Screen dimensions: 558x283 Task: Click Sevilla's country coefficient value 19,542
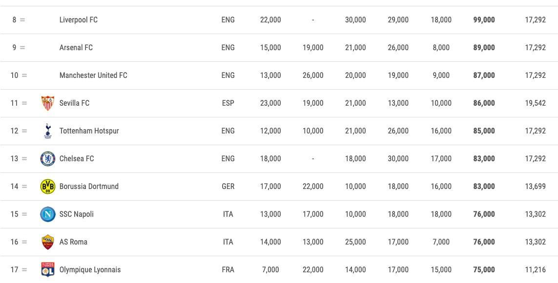coord(535,103)
